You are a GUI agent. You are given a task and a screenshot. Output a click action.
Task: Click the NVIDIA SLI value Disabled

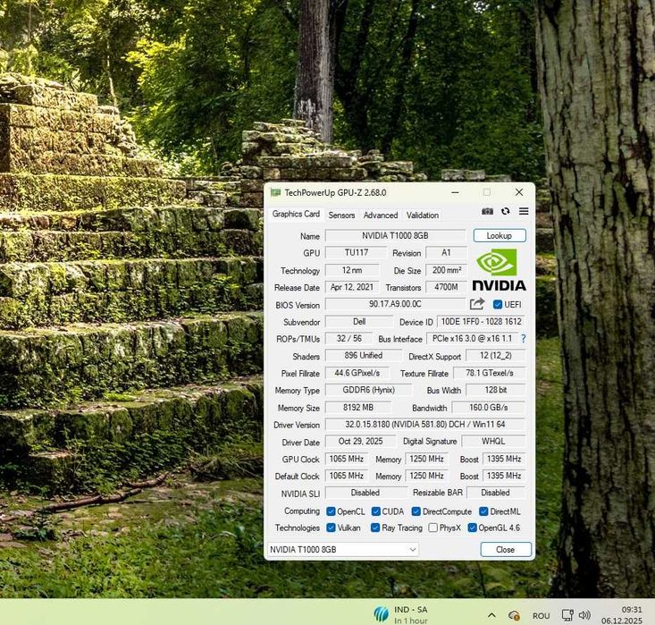point(365,493)
